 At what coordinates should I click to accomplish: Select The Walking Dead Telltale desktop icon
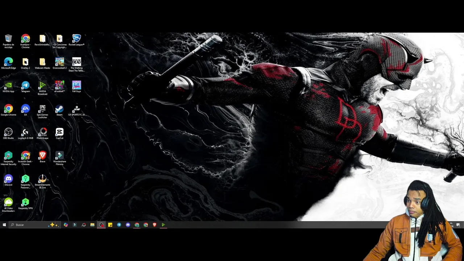76,65
